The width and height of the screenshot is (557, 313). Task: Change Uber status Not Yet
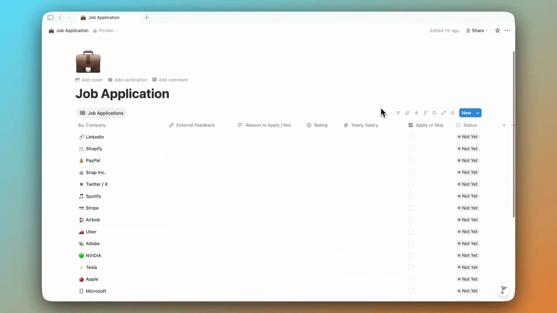coord(468,232)
